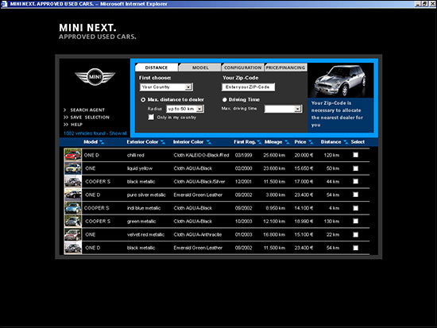Image resolution: width=437 pixels, height=328 pixels.
Task: Click the silver MINI promo image
Action: coord(341,80)
